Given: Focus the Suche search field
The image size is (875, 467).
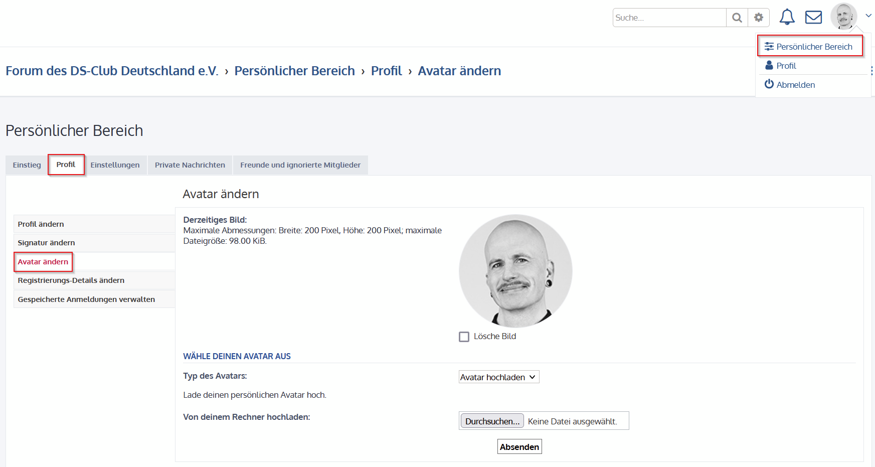Looking at the screenshot, I should (x=669, y=18).
